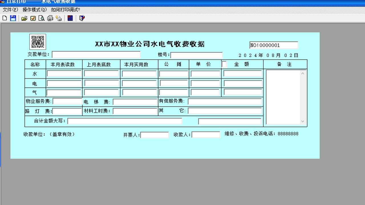Image resolution: width=365 pixels, height=205 pixels.
Task: Click the printer setup icon with yellow lock
Action: pos(59,18)
